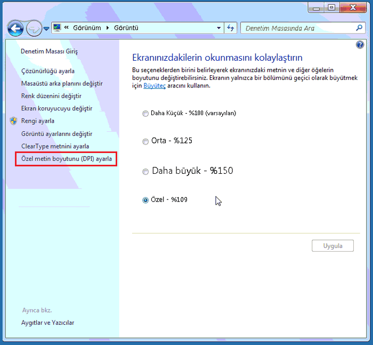Click the Uygula button
The image size is (373, 345).
(x=333, y=246)
